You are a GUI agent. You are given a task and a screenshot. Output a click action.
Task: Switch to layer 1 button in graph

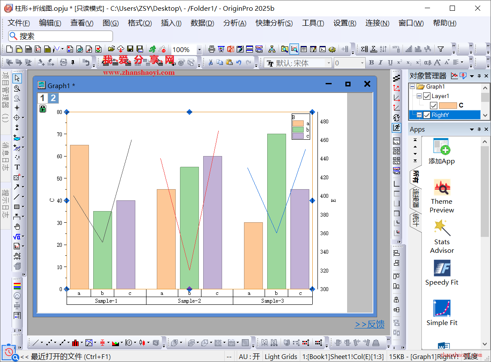click(42, 98)
